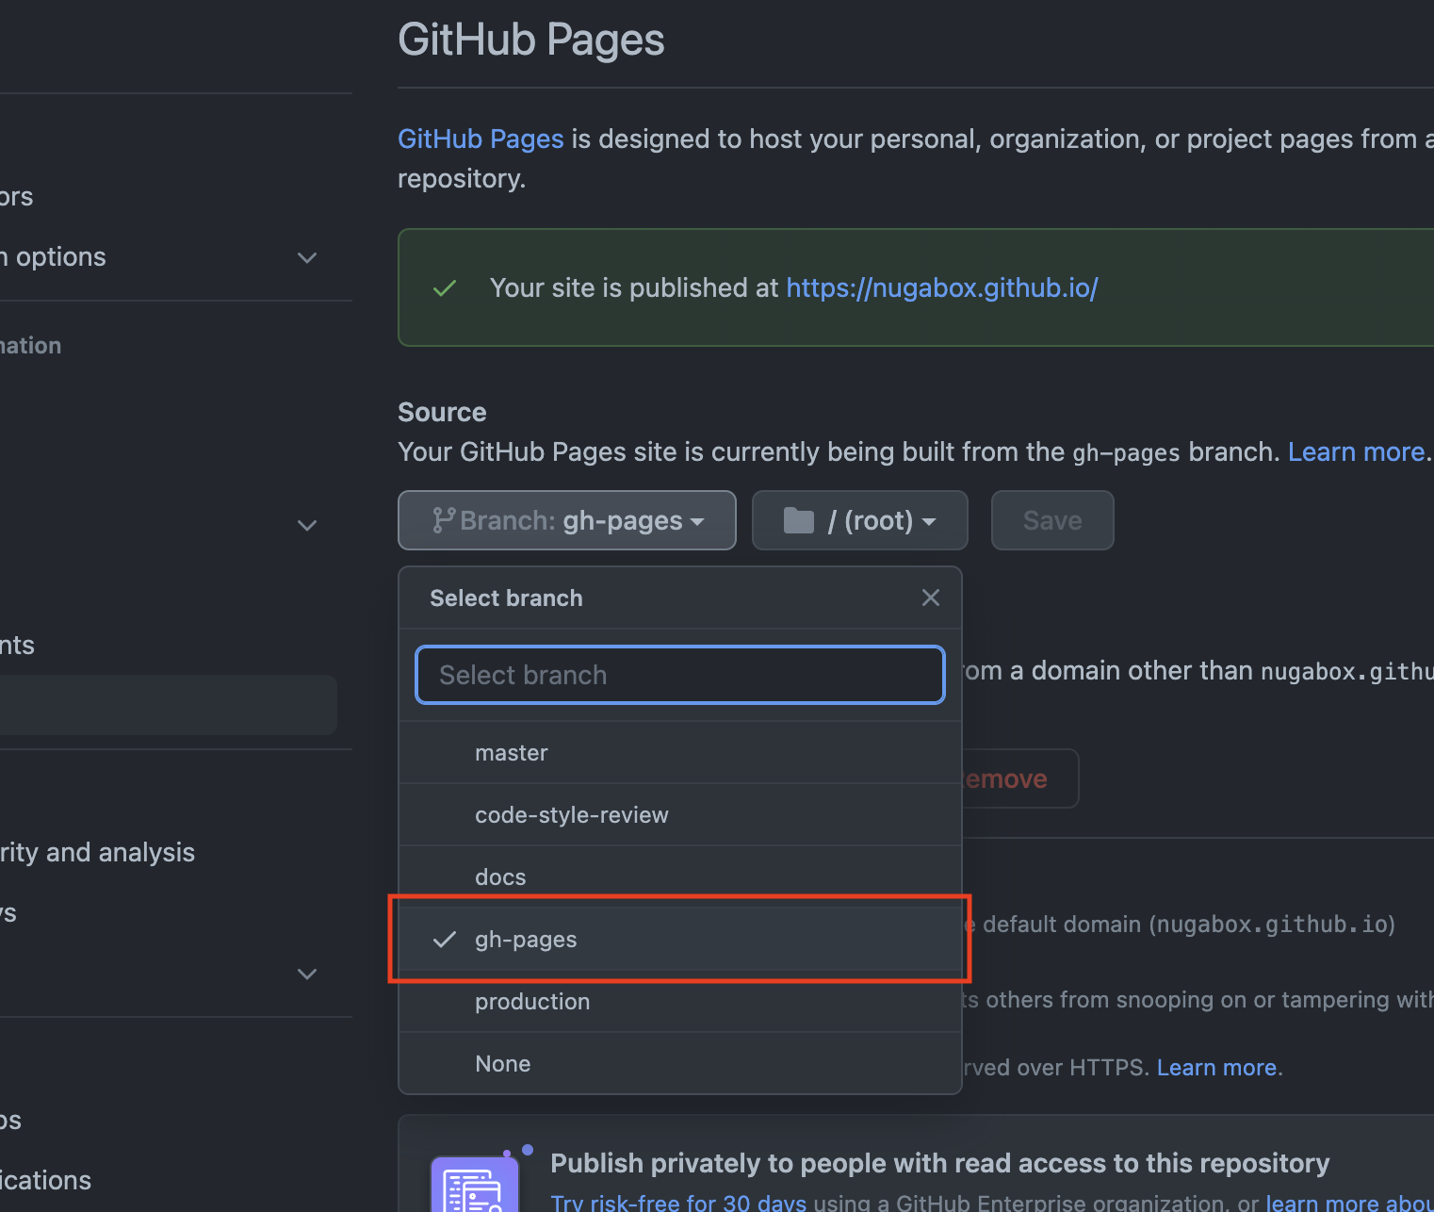The image size is (1434, 1212).
Task: Click the green published checkmark icon
Action: point(445,288)
